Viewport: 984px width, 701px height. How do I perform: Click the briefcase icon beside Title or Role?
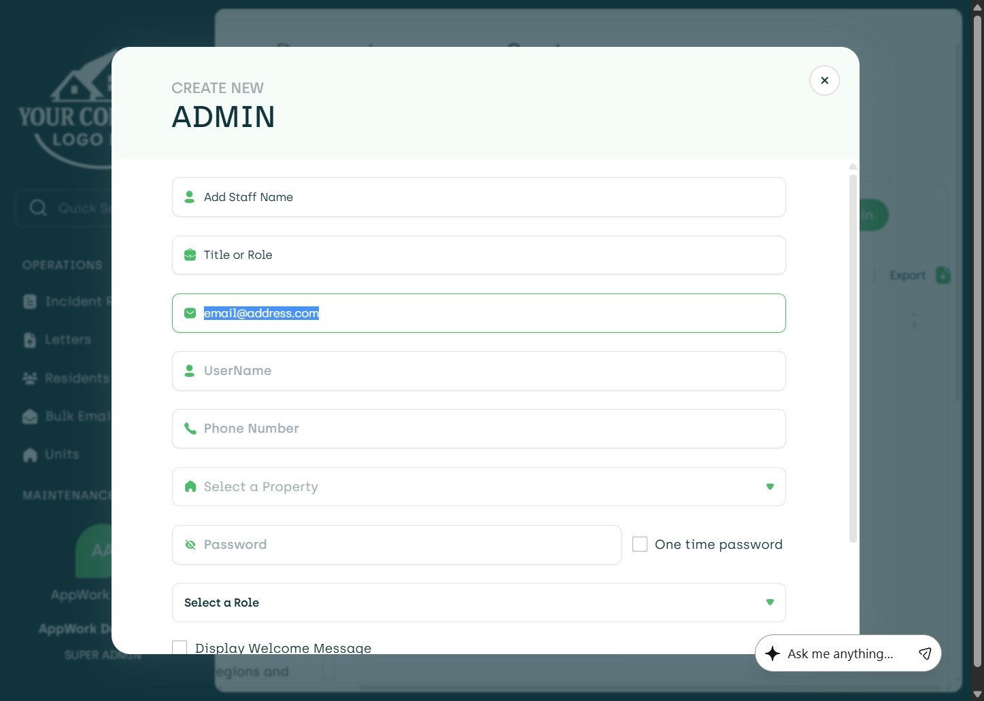click(x=190, y=255)
